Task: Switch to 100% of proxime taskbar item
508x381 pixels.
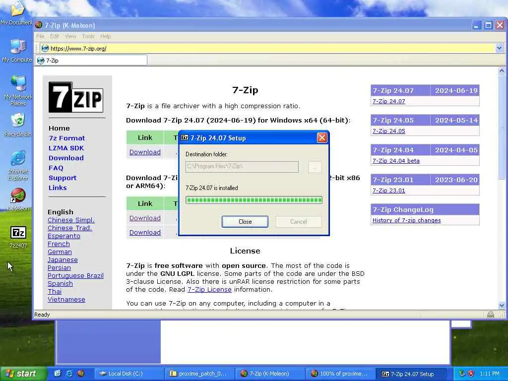Action: coord(340,374)
